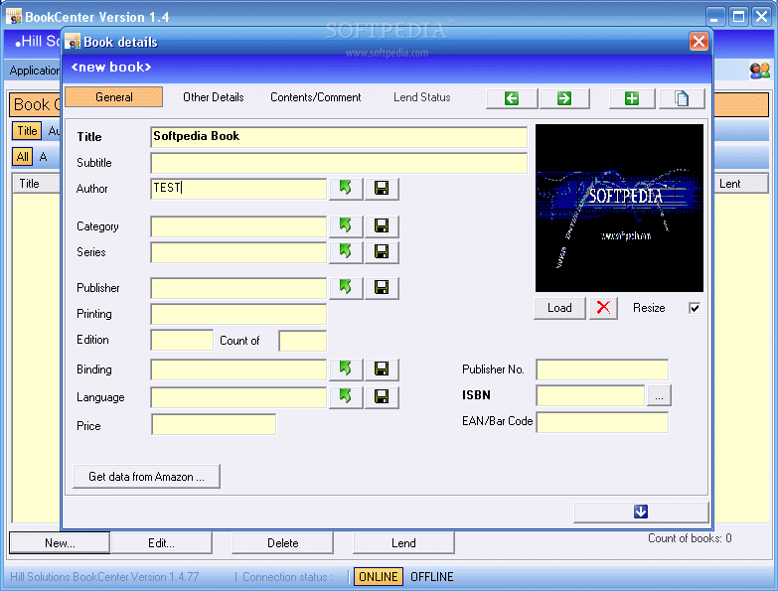The width and height of the screenshot is (778, 591).
Task: Save binding with floppy disk icon
Action: (382, 369)
